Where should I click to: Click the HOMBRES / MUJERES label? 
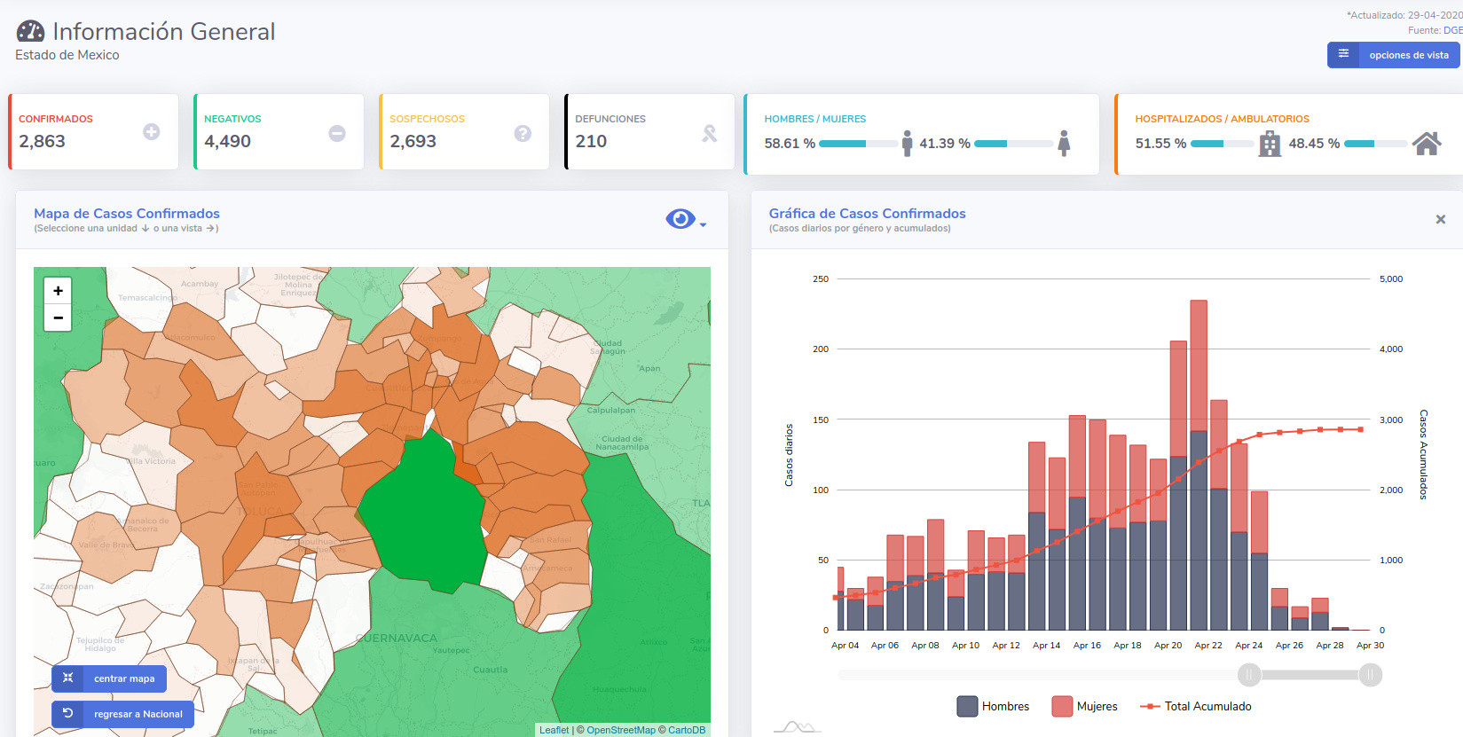tap(815, 119)
